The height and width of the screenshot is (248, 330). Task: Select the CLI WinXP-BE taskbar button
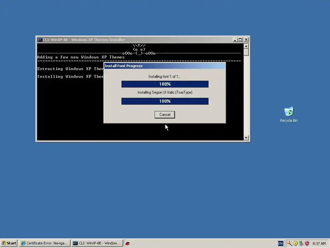tap(97, 243)
